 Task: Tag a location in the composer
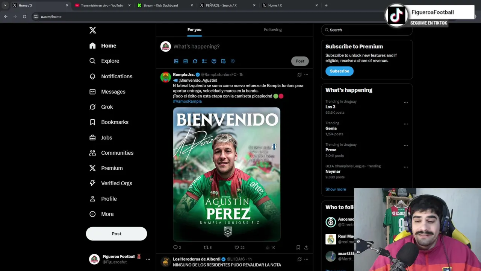coord(233,61)
